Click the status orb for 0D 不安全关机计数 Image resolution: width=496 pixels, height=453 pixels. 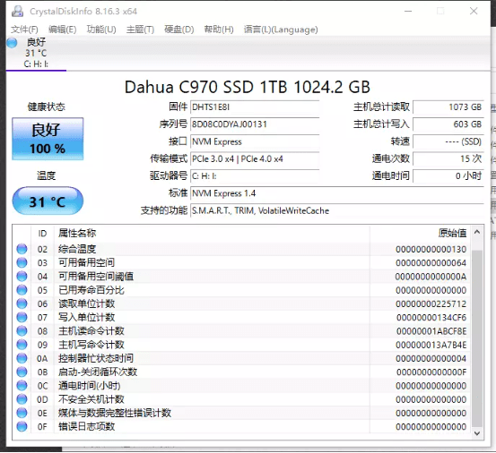tap(22, 399)
